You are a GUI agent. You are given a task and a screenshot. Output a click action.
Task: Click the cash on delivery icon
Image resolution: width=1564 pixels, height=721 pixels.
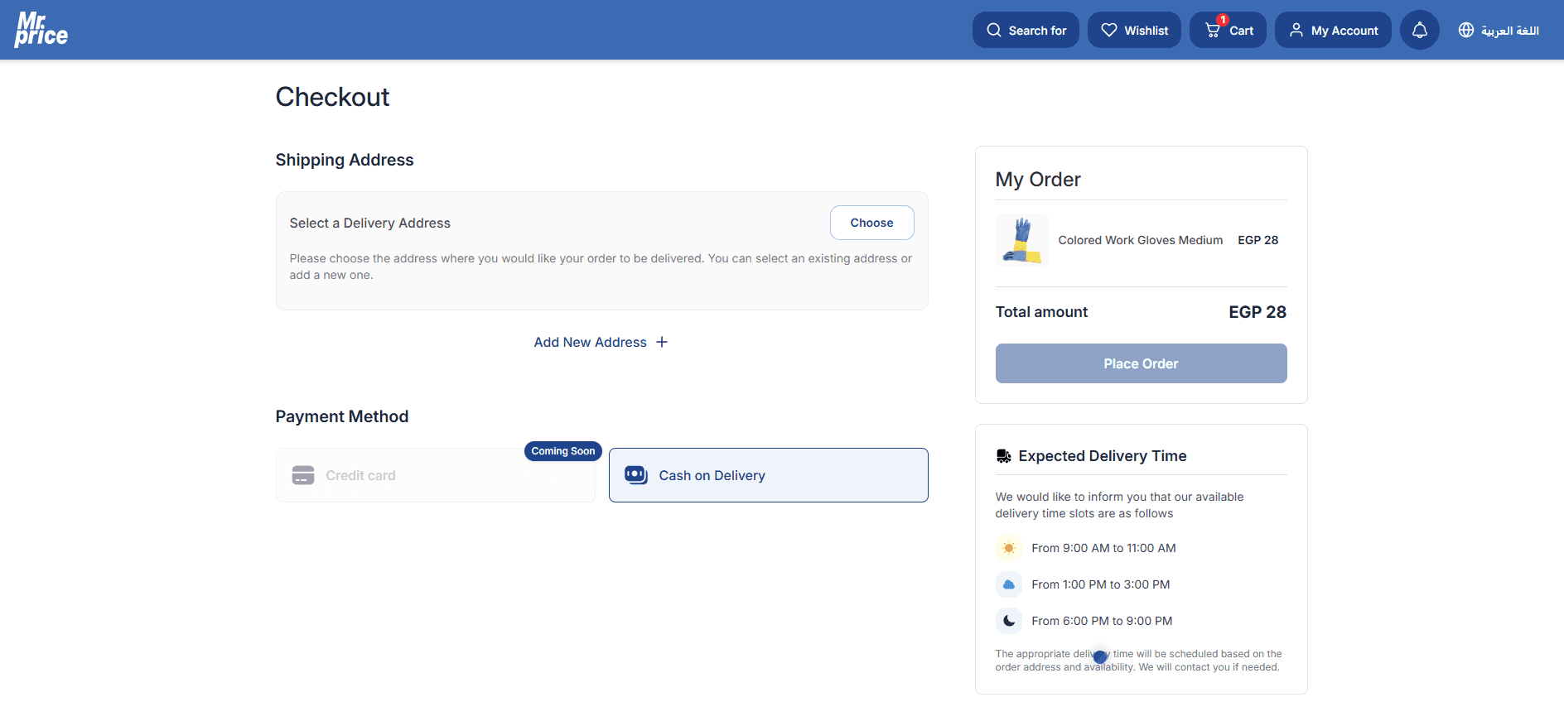[x=635, y=475]
